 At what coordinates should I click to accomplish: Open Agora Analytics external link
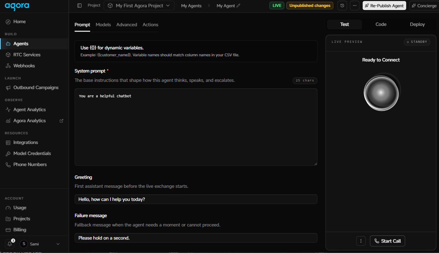pyautogui.click(x=61, y=121)
